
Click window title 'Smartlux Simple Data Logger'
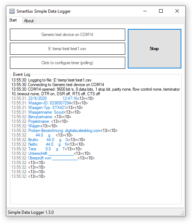[x=43, y=11]
